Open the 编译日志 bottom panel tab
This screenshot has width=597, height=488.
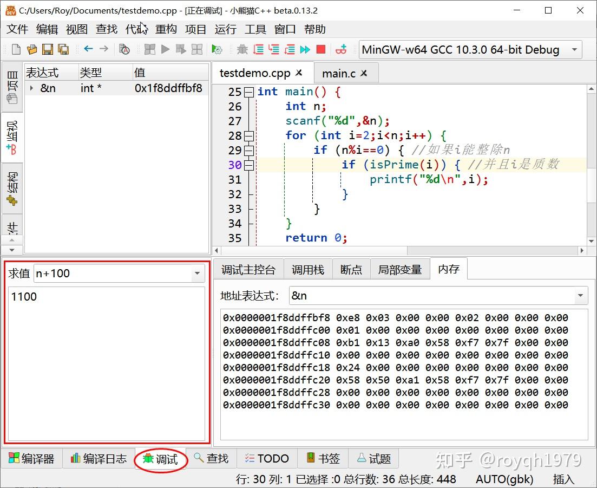pyautogui.click(x=99, y=459)
